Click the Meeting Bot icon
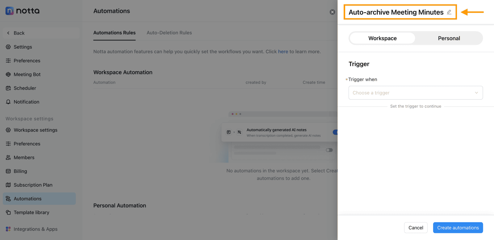The width and height of the screenshot is (494, 240). (8, 74)
